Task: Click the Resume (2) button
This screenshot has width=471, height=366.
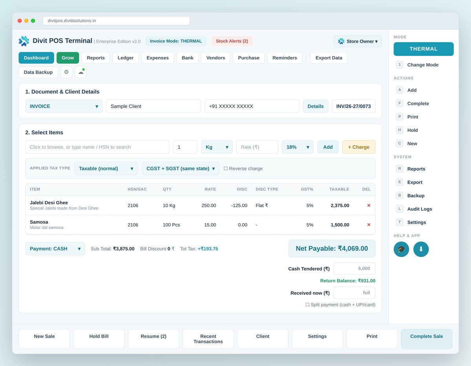Action: coord(153,339)
